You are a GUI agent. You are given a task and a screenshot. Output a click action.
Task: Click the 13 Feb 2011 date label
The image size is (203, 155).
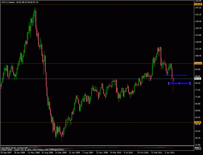(157, 152)
